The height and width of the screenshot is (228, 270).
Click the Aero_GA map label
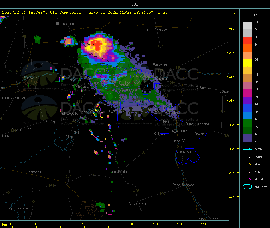click(x=179, y=141)
